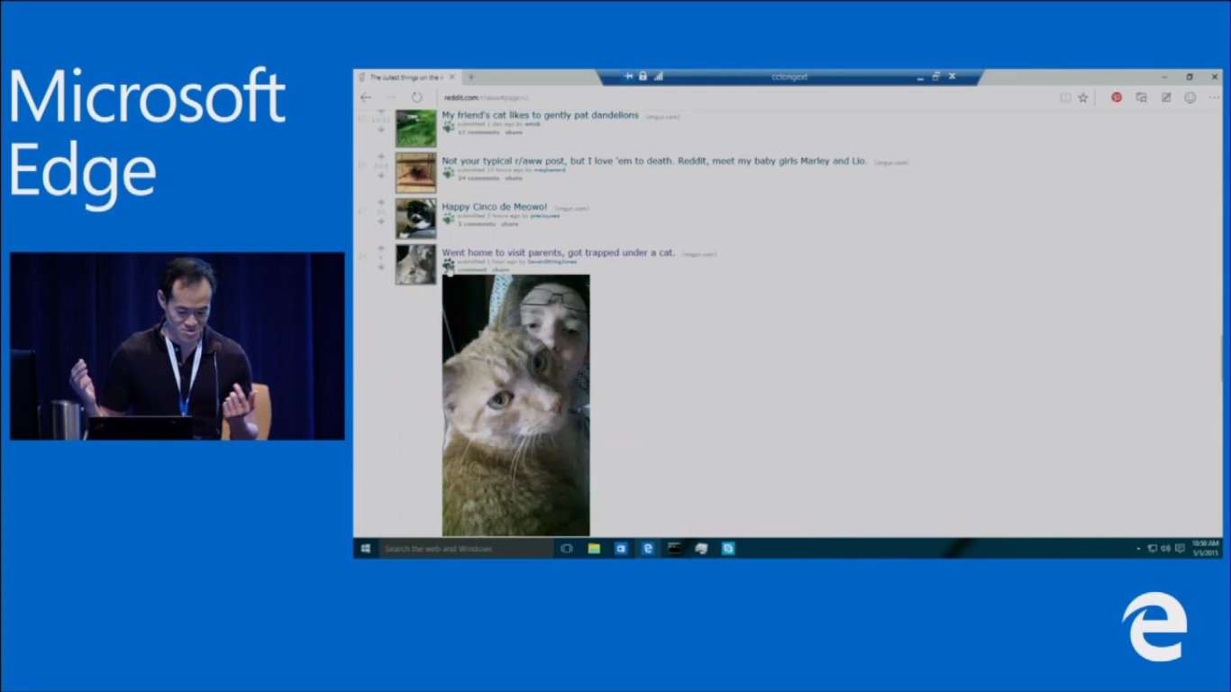Click Microsoft Edge taskbar icon

pyautogui.click(x=647, y=548)
